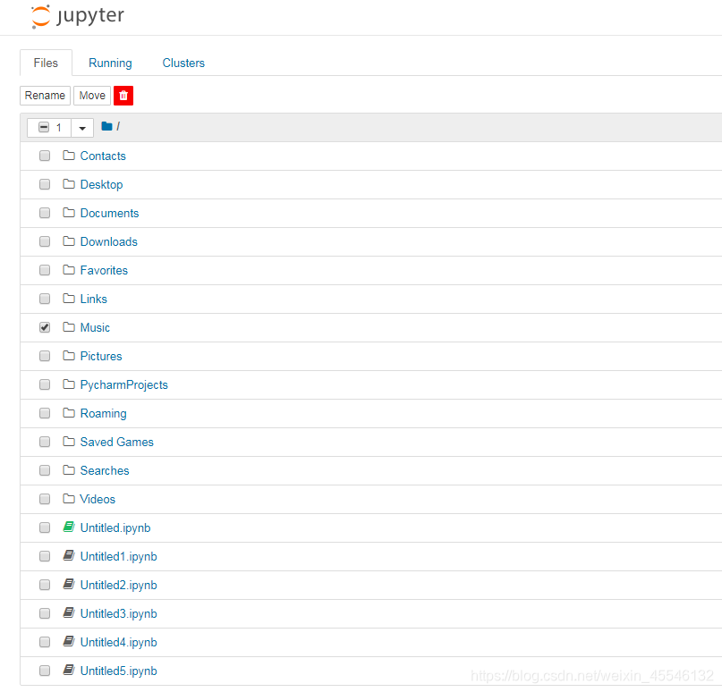Click the Downloads folder icon
722x692 pixels.
tap(69, 241)
